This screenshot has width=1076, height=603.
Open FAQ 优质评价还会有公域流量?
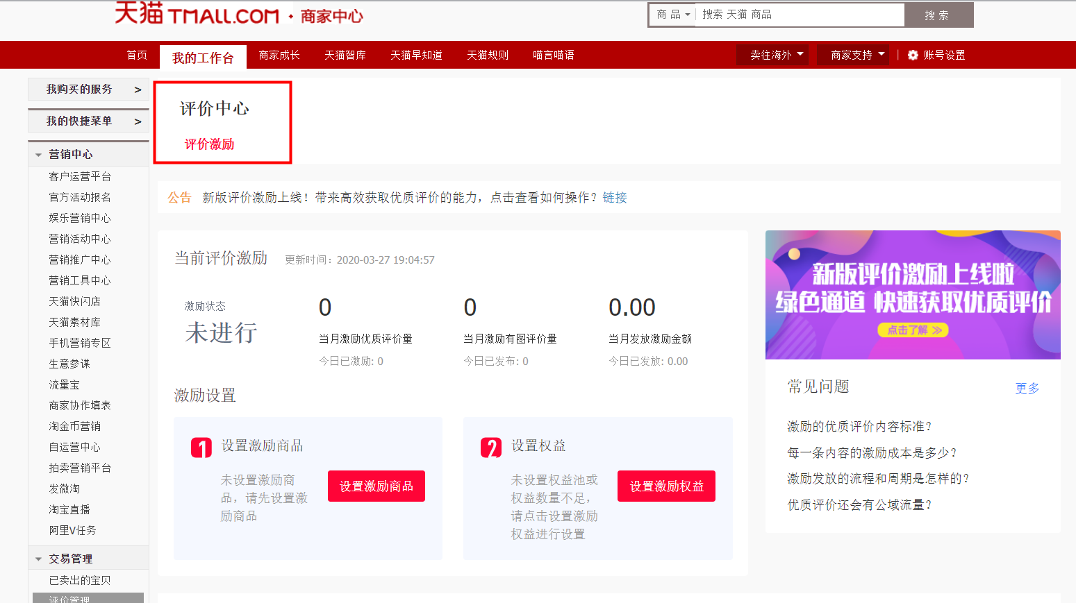859,505
